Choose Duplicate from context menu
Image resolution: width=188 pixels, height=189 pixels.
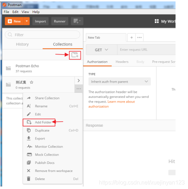coord(53,130)
